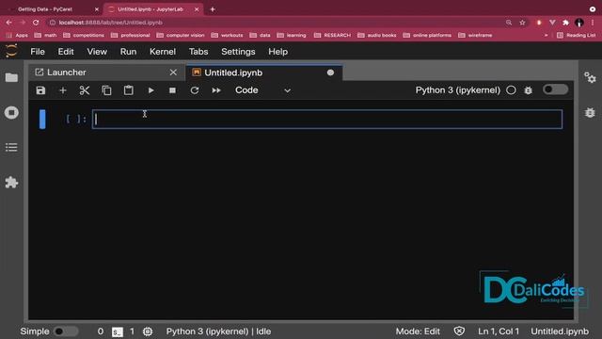
Task: Open the Debugger panel in right sidebar
Action: 590,113
